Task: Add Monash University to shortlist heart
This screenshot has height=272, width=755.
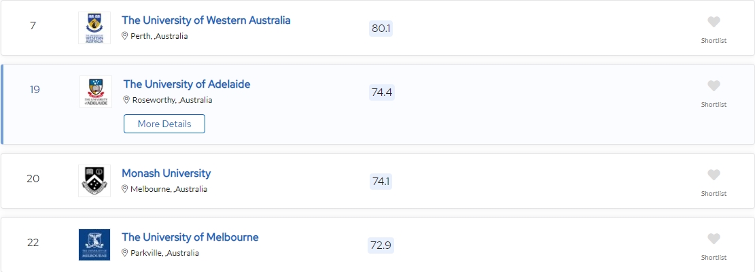Action: pyautogui.click(x=714, y=175)
